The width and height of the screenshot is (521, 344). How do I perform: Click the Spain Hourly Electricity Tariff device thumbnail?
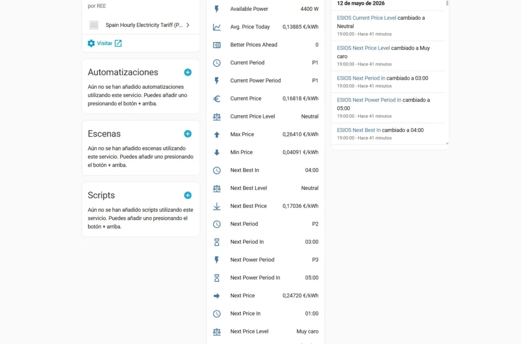point(94,25)
